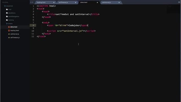181x102 pixels.
Task: Click line number 12 in the gutter
Action: 33,37
